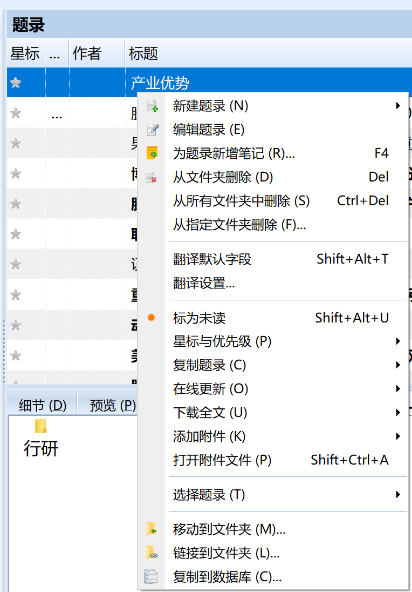Viewport: 412px width, 592px height.
Task: Click the pencil icon beside 编辑题录
Action: point(152,130)
